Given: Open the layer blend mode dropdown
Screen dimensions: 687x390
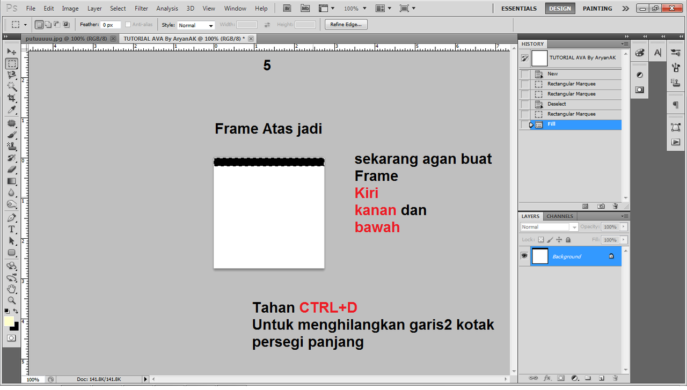Looking at the screenshot, I should (549, 227).
